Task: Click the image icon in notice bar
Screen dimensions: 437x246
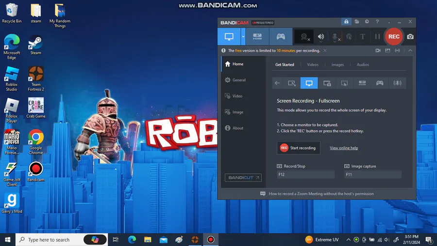Action: pos(387,50)
